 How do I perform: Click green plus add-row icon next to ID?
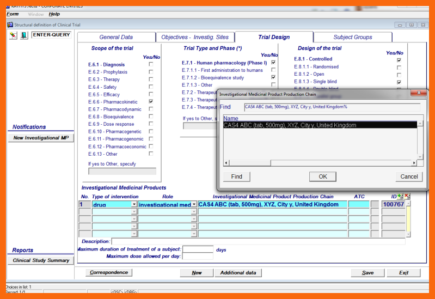pos(400,196)
